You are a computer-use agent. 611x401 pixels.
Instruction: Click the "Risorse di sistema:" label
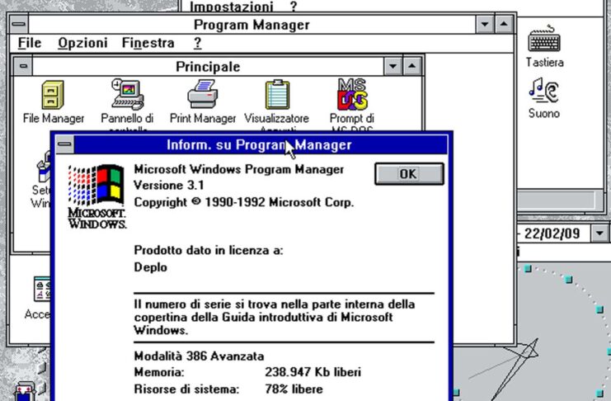coord(186,389)
